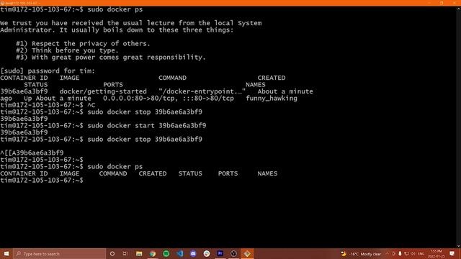The width and height of the screenshot is (461, 259).
Task: Open the clock and calendar flyout
Action: [x=436, y=254]
